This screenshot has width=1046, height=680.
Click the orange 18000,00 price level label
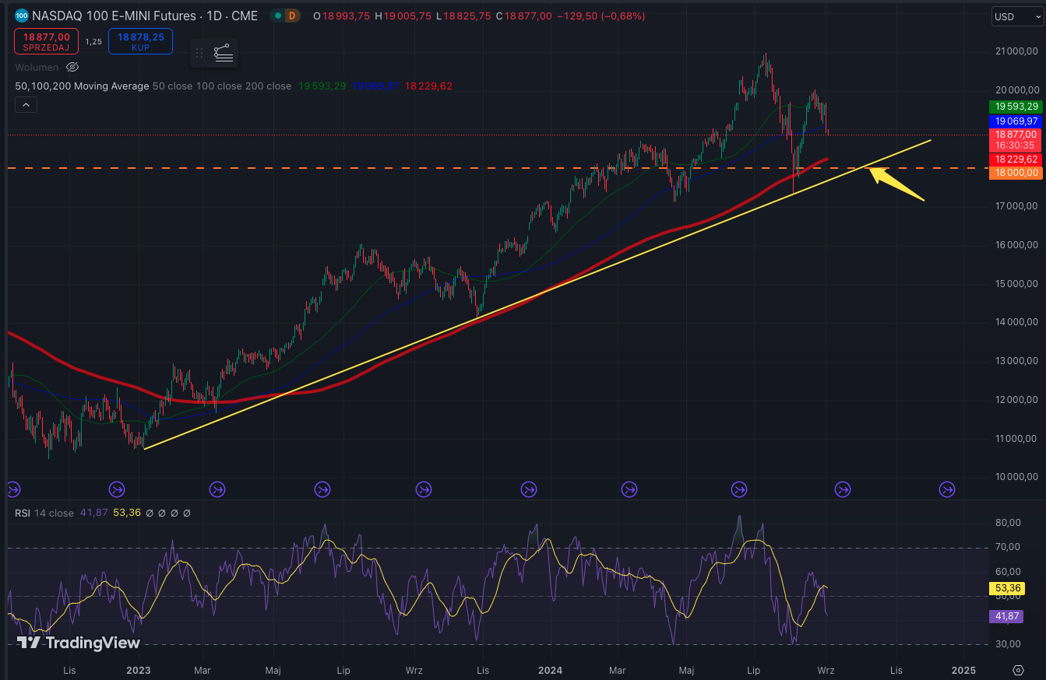(1015, 173)
